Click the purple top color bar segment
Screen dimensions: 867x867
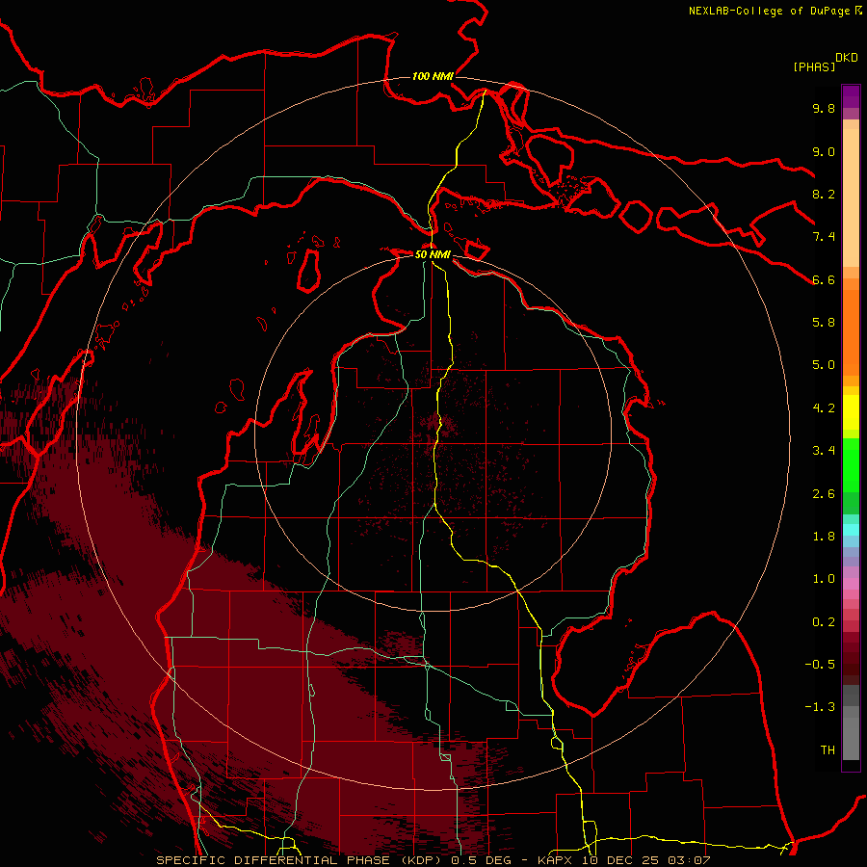click(x=851, y=96)
